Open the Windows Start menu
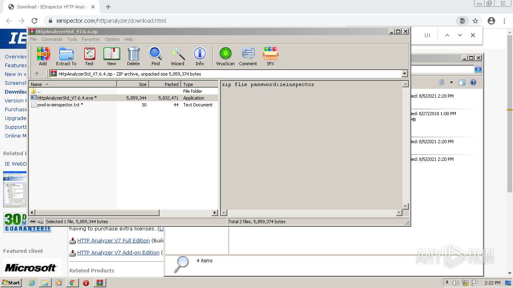 [11, 282]
